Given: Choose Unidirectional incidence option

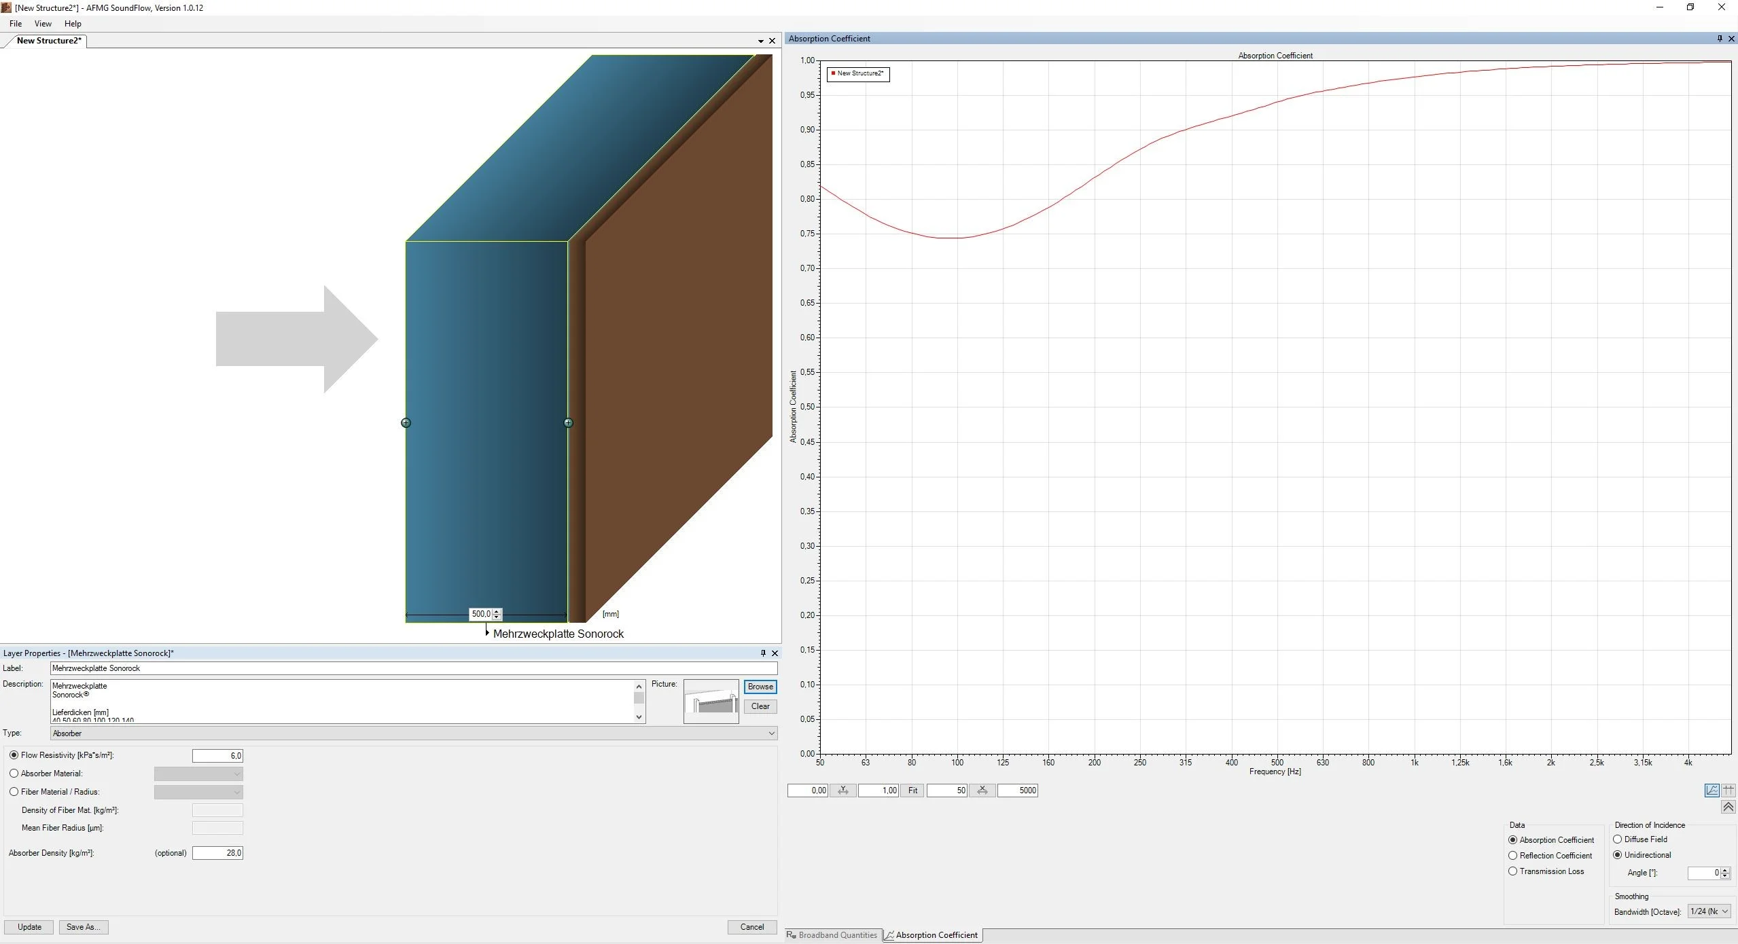Looking at the screenshot, I should tap(1617, 855).
